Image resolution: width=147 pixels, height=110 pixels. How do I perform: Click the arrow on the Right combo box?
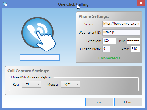point(77,84)
